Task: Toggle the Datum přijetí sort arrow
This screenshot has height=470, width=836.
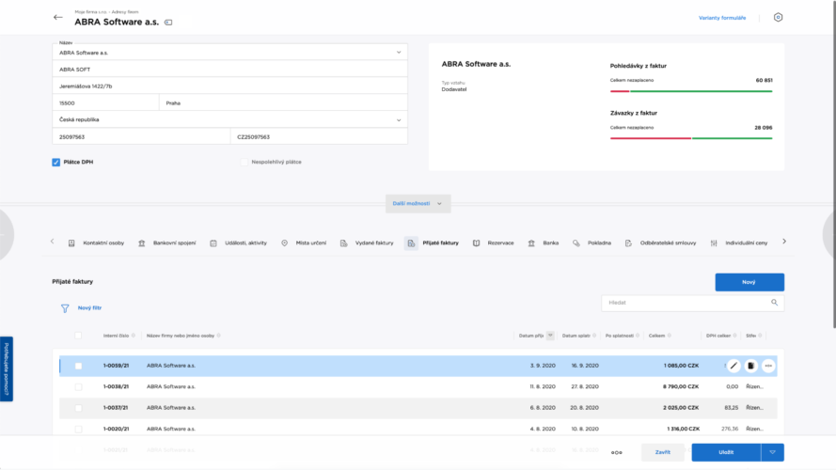Action: pyautogui.click(x=550, y=336)
